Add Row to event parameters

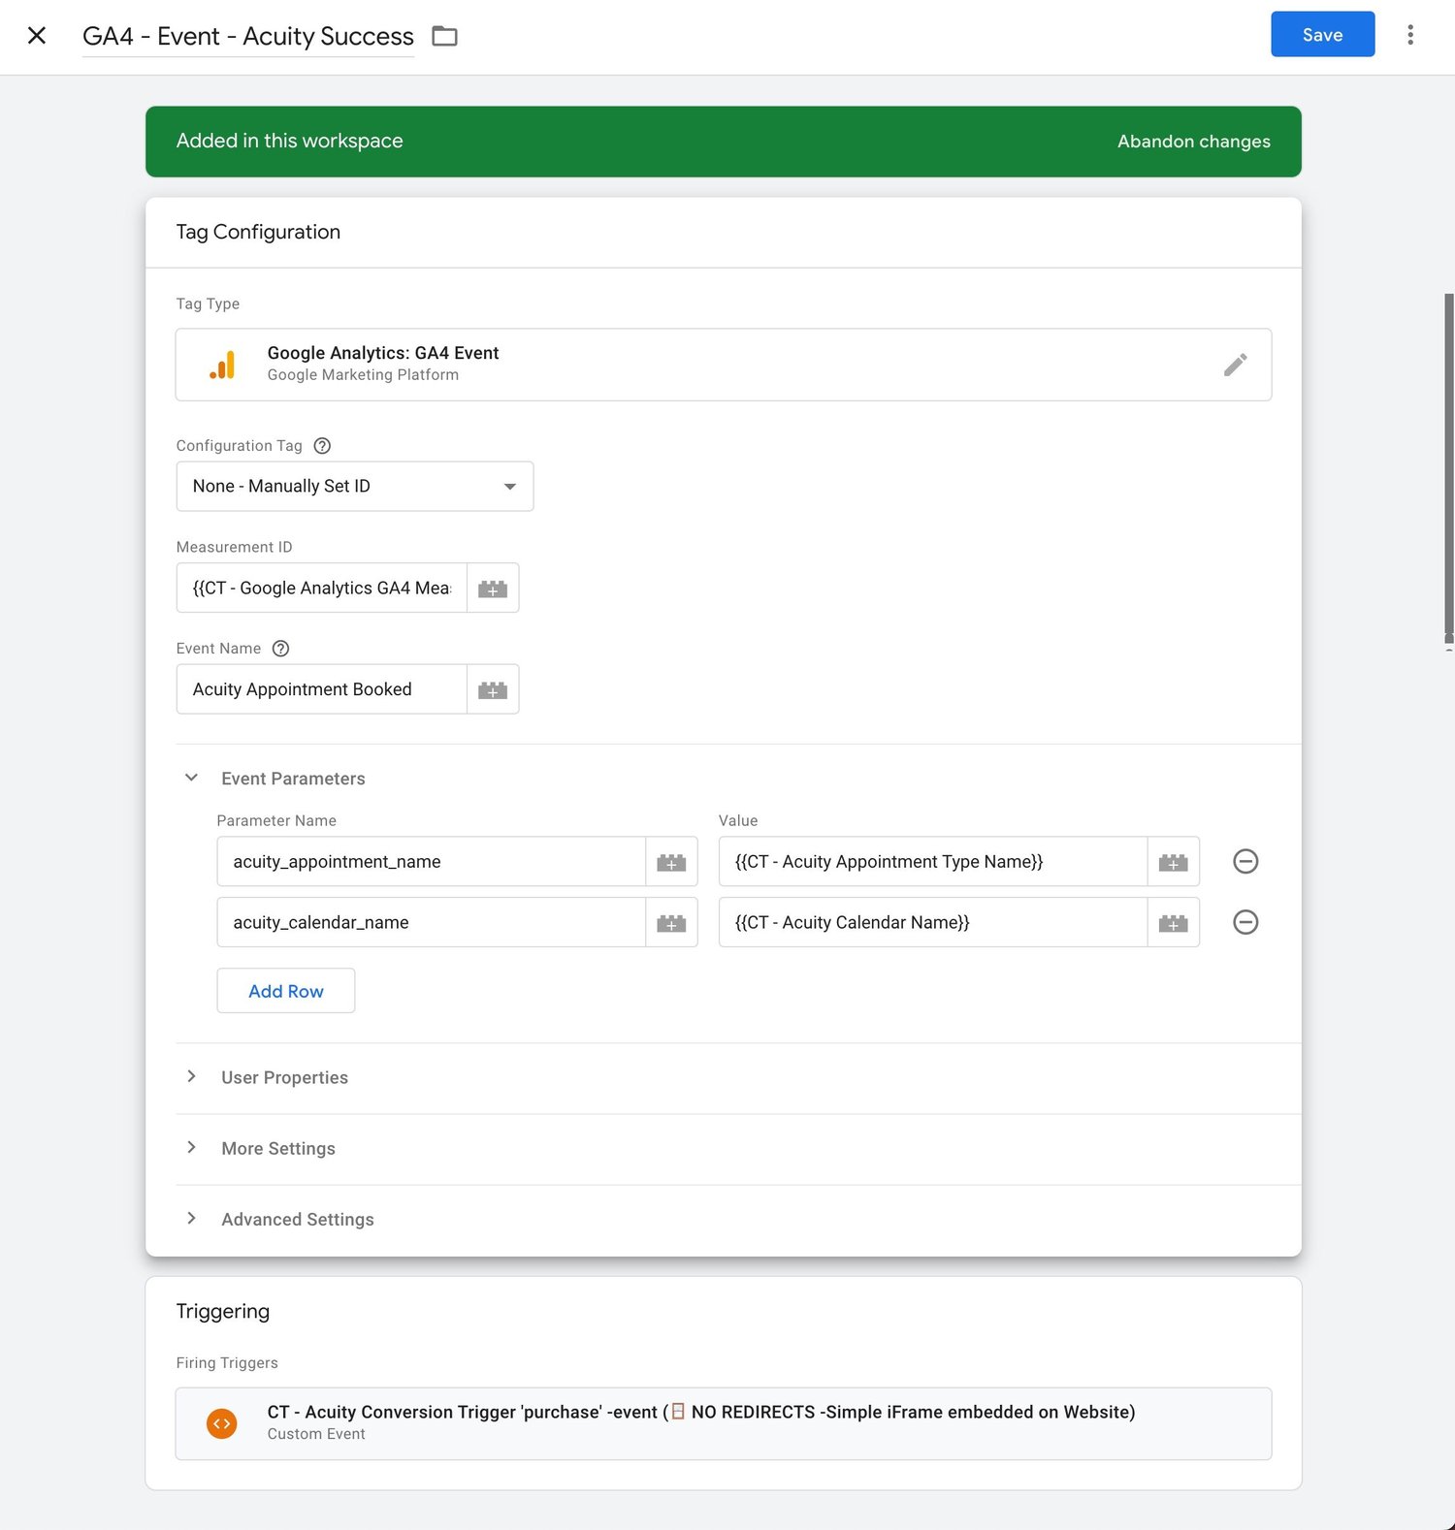(x=286, y=991)
